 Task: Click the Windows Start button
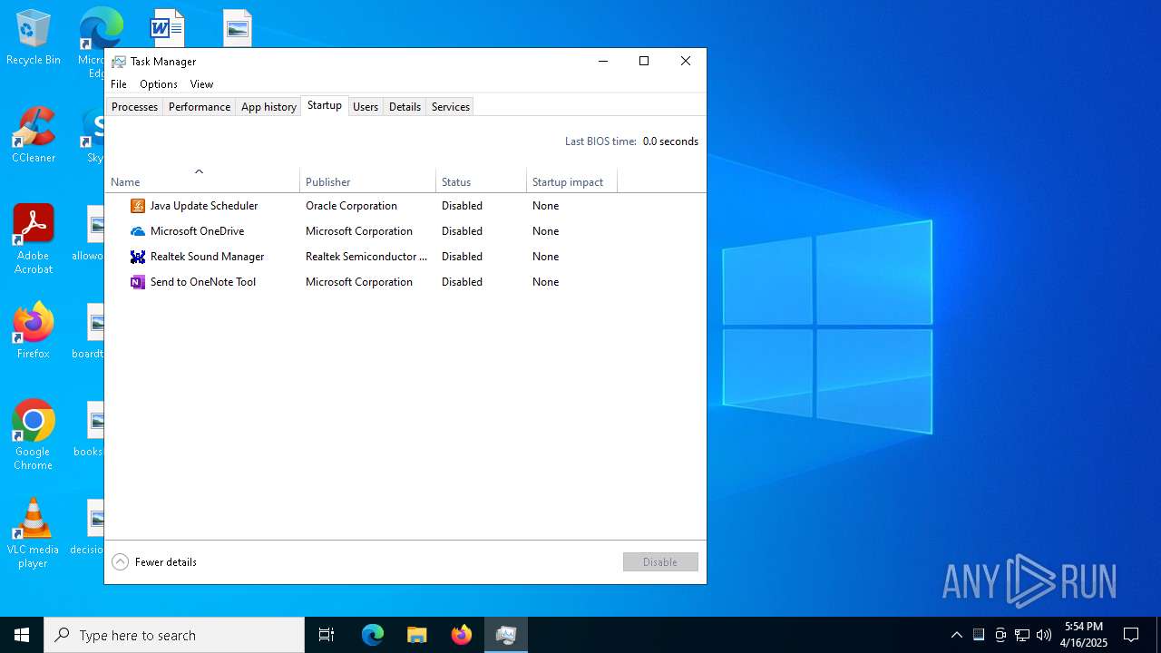22,635
